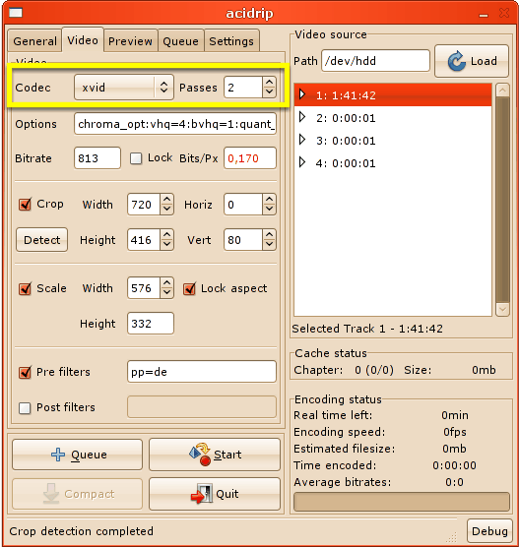This screenshot has width=519, height=547.
Task: Expand track 3: 0:00:01
Action: [302, 140]
